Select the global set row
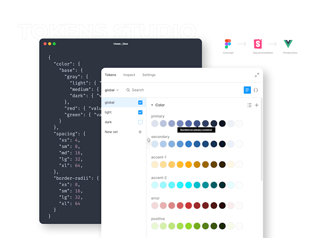317x238 pixels. [124, 102]
